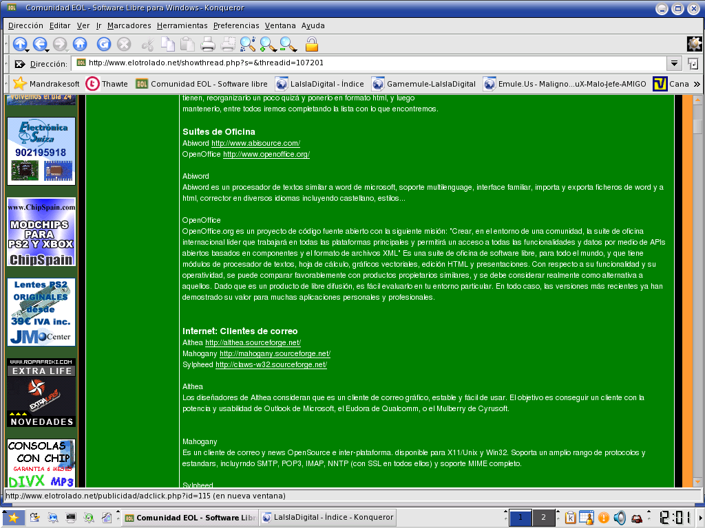Open the Back button history dropdown arrow
705x528 pixels.
pos(48,49)
